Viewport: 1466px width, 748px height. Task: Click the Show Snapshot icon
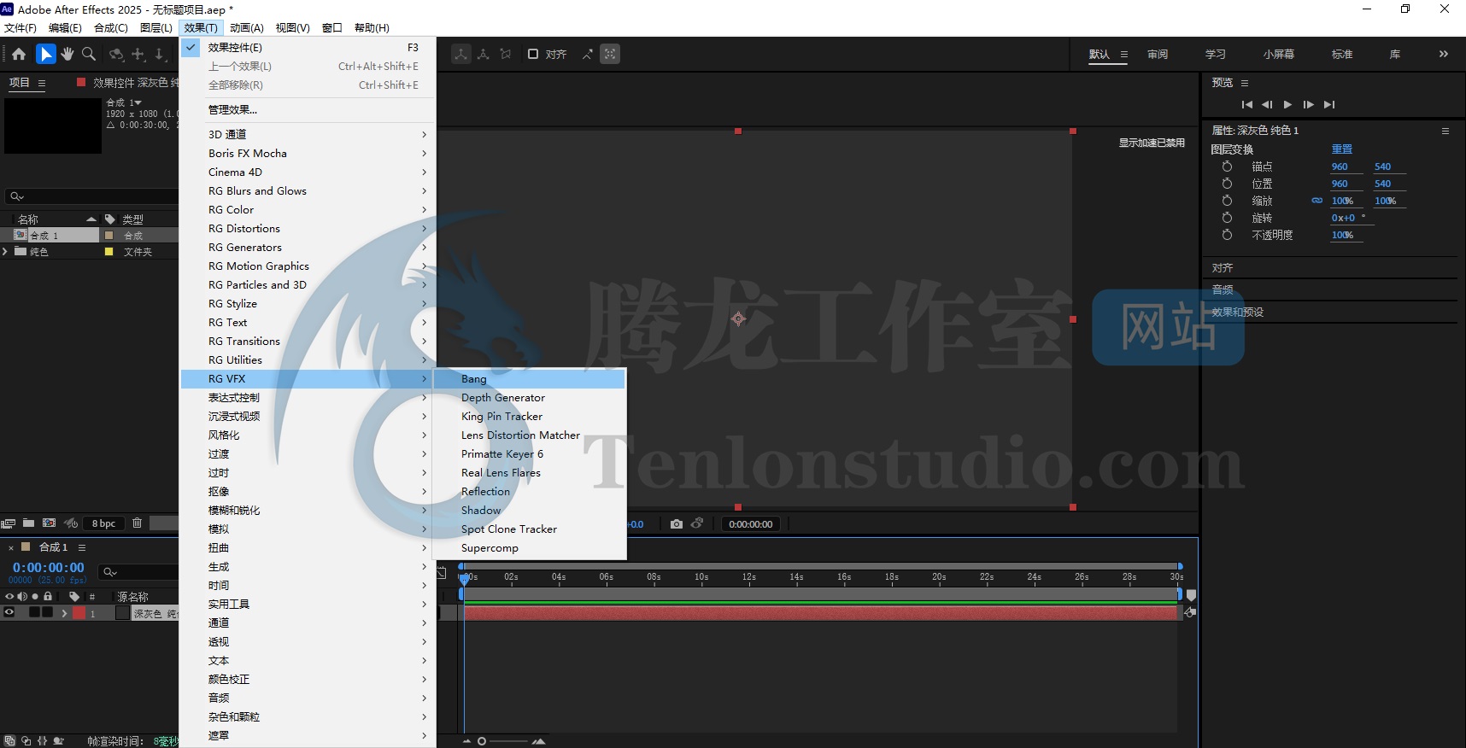click(697, 523)
